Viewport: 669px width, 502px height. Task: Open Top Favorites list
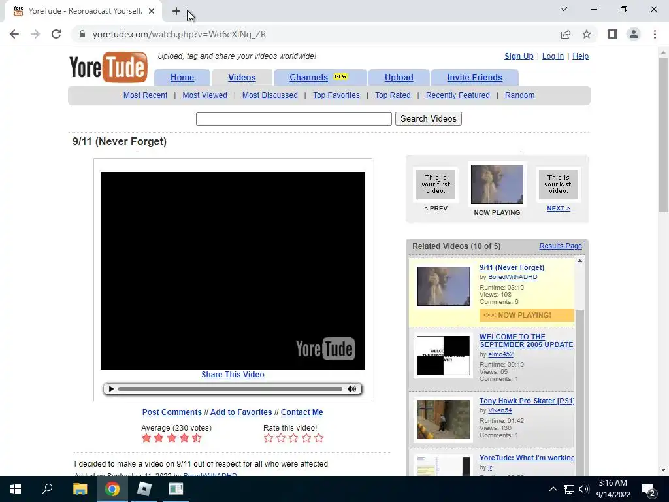(336, 95)
